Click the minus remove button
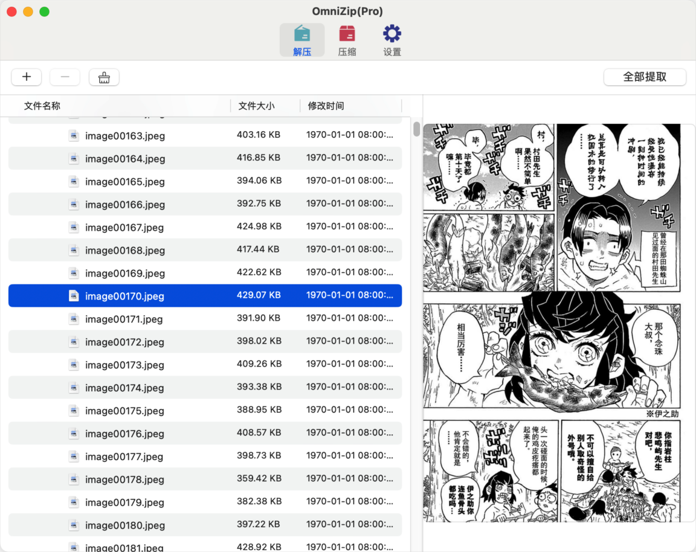696x552 pixels. pos(65,77)
